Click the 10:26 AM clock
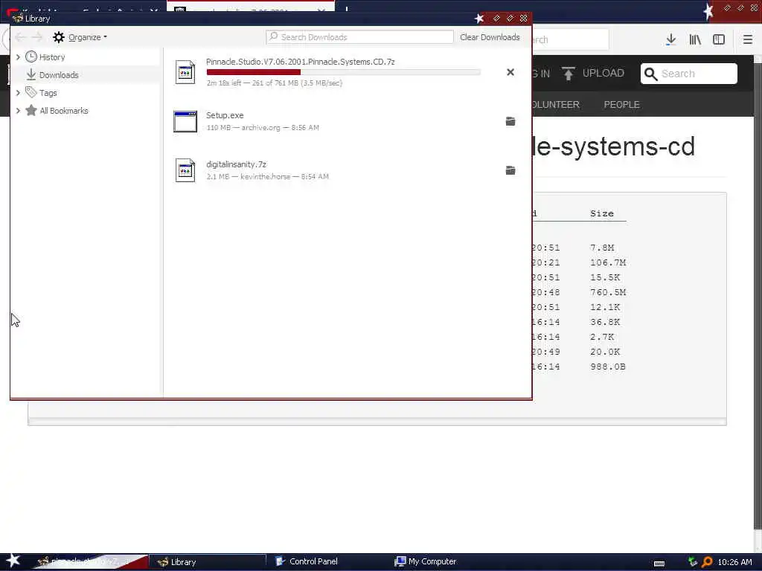Viewport: 762px width, 571px height. [x=734, y=562]
